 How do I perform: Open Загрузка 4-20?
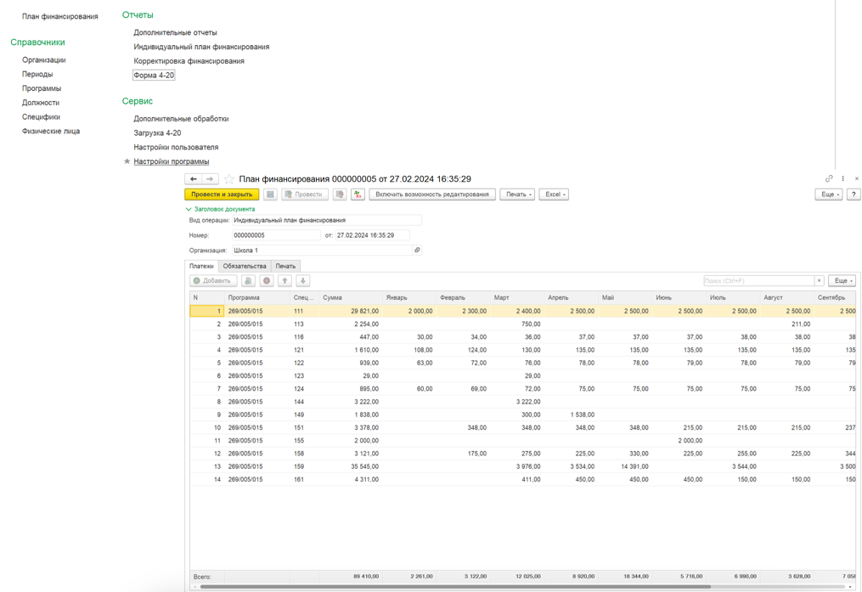157,133
